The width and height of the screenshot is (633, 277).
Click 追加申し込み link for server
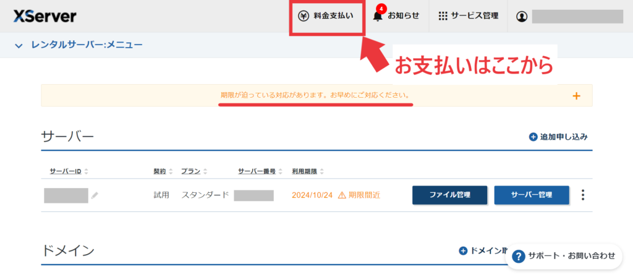564,137
